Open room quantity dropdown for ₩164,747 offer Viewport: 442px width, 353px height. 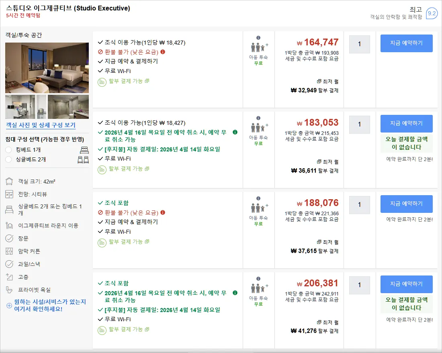tap(359, 44)
